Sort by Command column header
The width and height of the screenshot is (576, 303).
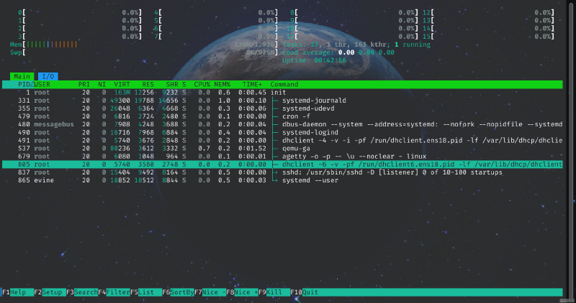[284, 84]
